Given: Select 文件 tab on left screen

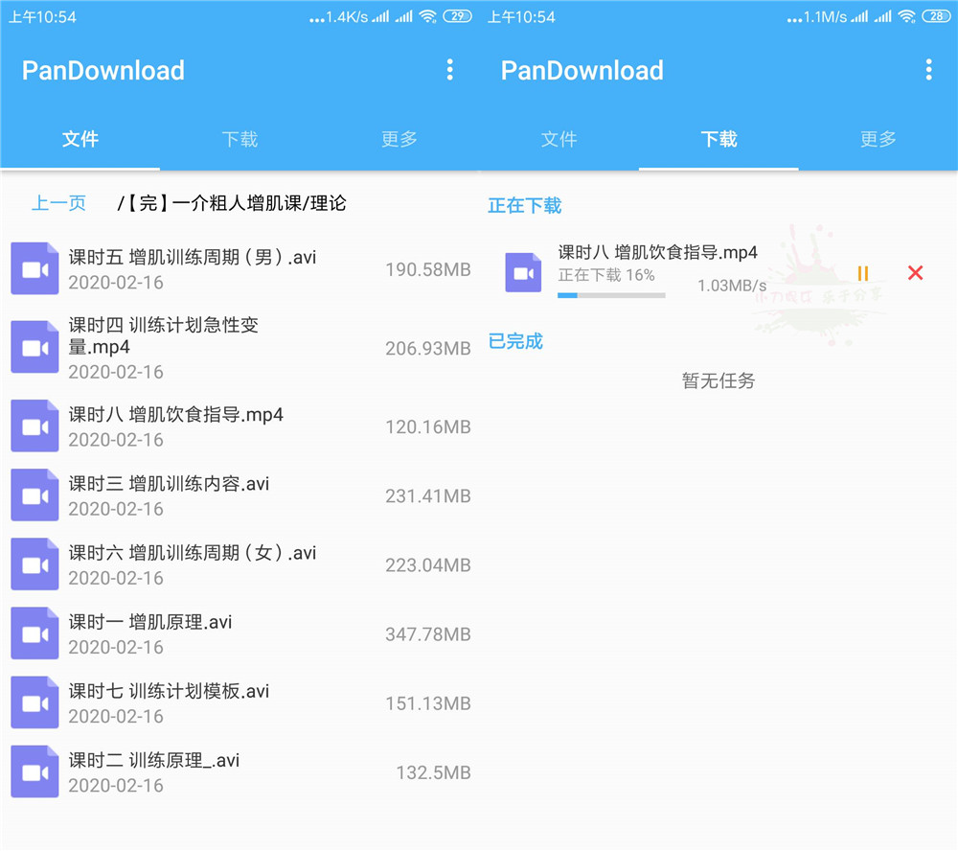Looking at the screenshot, I should click(x=80, y=139).
